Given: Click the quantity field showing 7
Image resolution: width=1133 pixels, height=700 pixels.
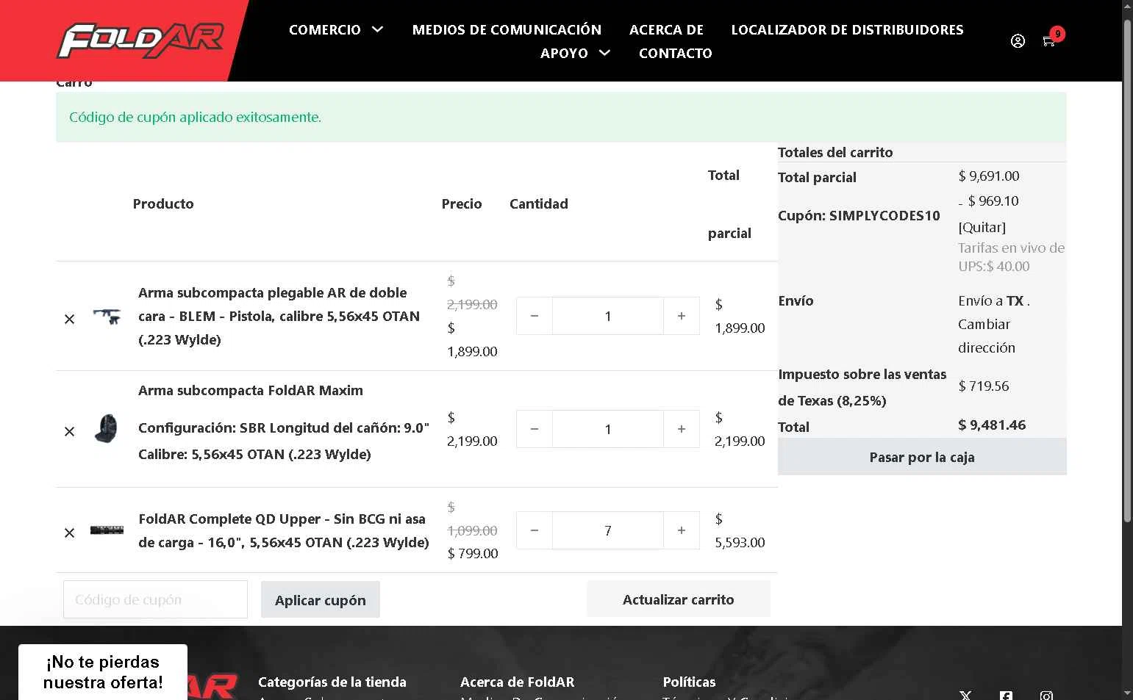Looking at the screenshot, I should [608, 530].
